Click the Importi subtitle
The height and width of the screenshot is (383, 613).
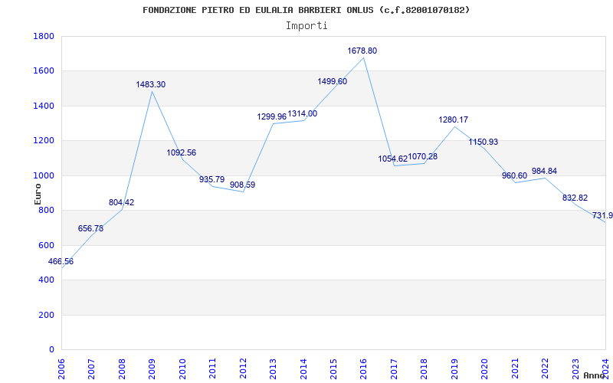(306, 26)
